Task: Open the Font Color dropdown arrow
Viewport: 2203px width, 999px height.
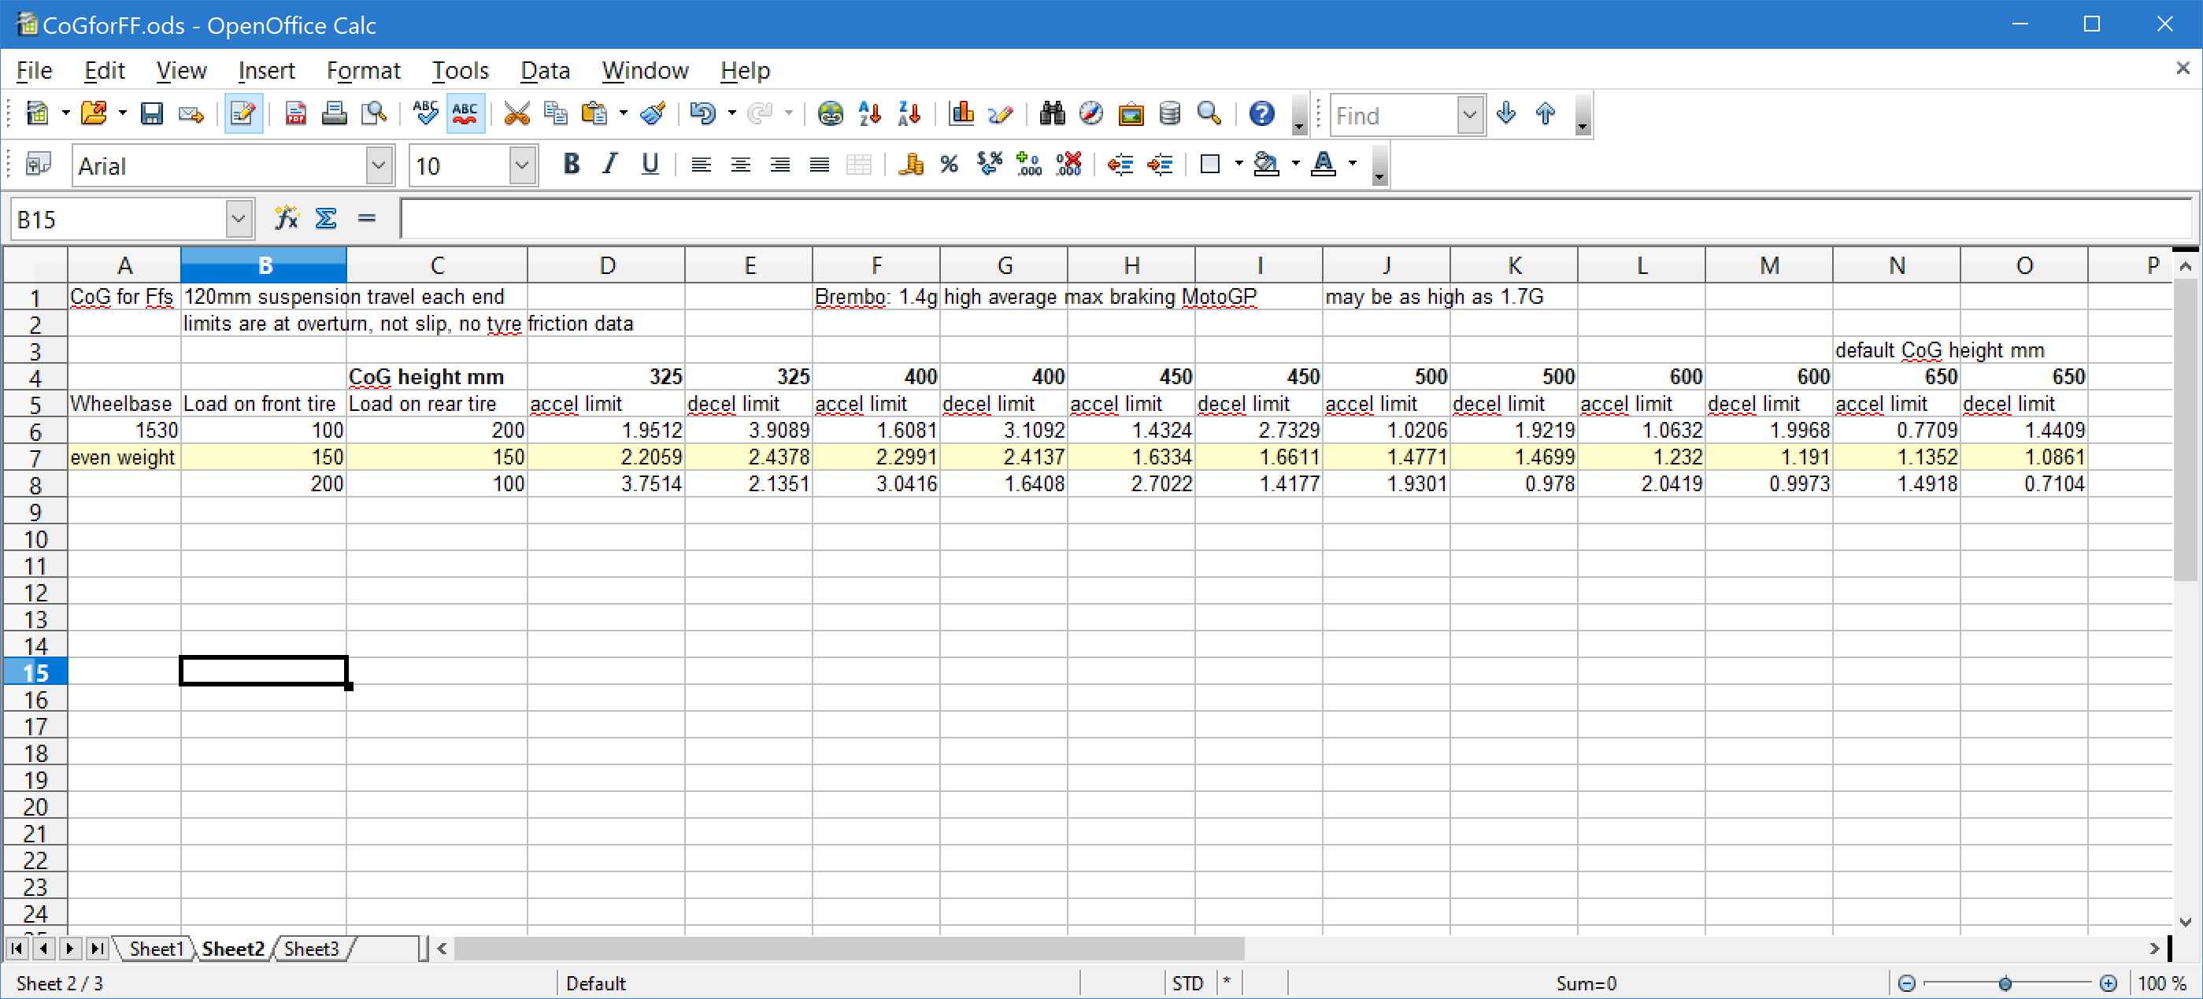Action: 1352,165
